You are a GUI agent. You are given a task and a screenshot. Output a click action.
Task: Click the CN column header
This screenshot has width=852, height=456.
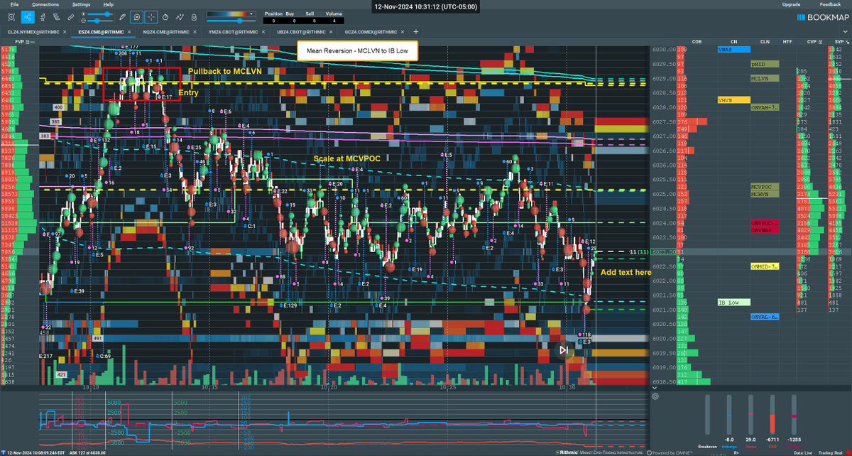733,42
